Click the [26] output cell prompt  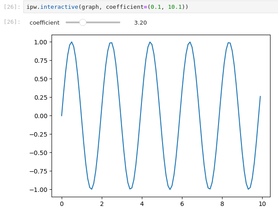12,22
